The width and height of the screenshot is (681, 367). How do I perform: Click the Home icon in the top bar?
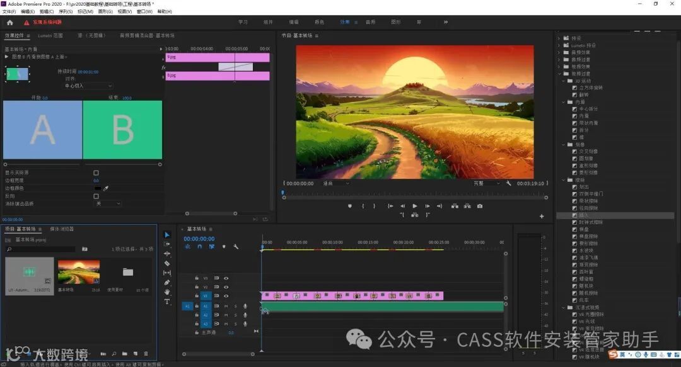(x=10, y=23)
